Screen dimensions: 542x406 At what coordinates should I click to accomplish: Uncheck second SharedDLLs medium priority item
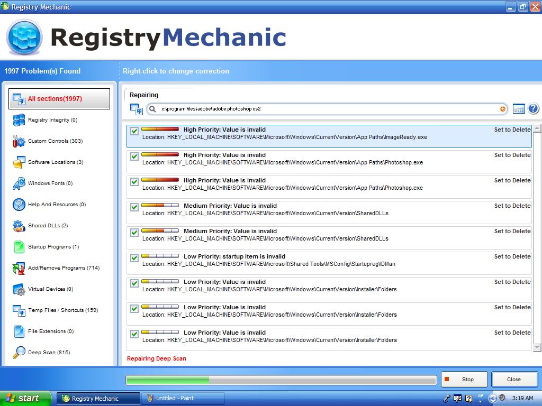point(134,233)
